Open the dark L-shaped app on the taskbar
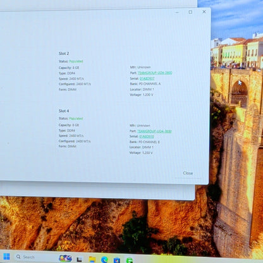Viewport: 263px width, 263px height. coord(79,259)
